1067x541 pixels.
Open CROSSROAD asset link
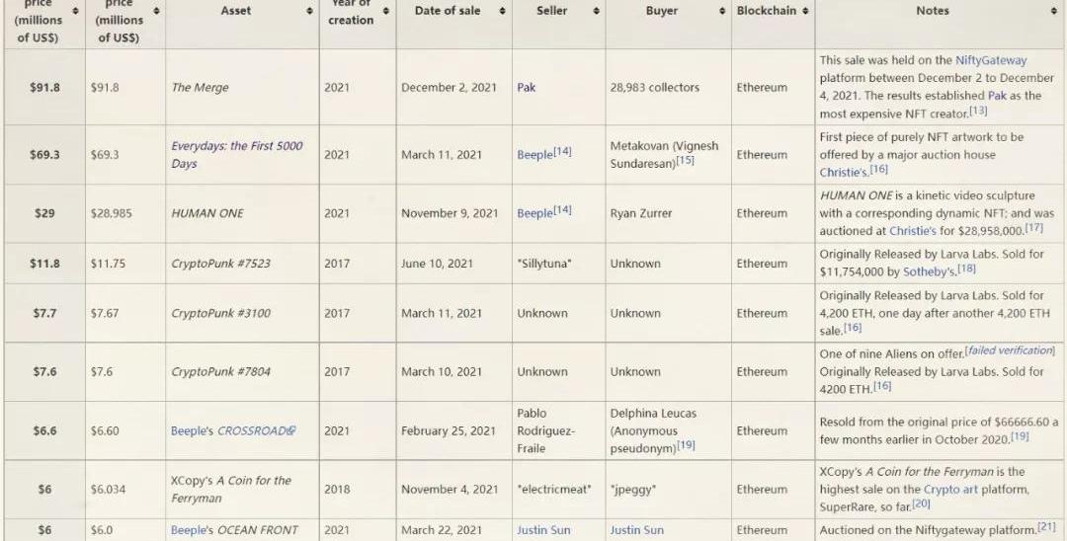[x=252, y=430]
